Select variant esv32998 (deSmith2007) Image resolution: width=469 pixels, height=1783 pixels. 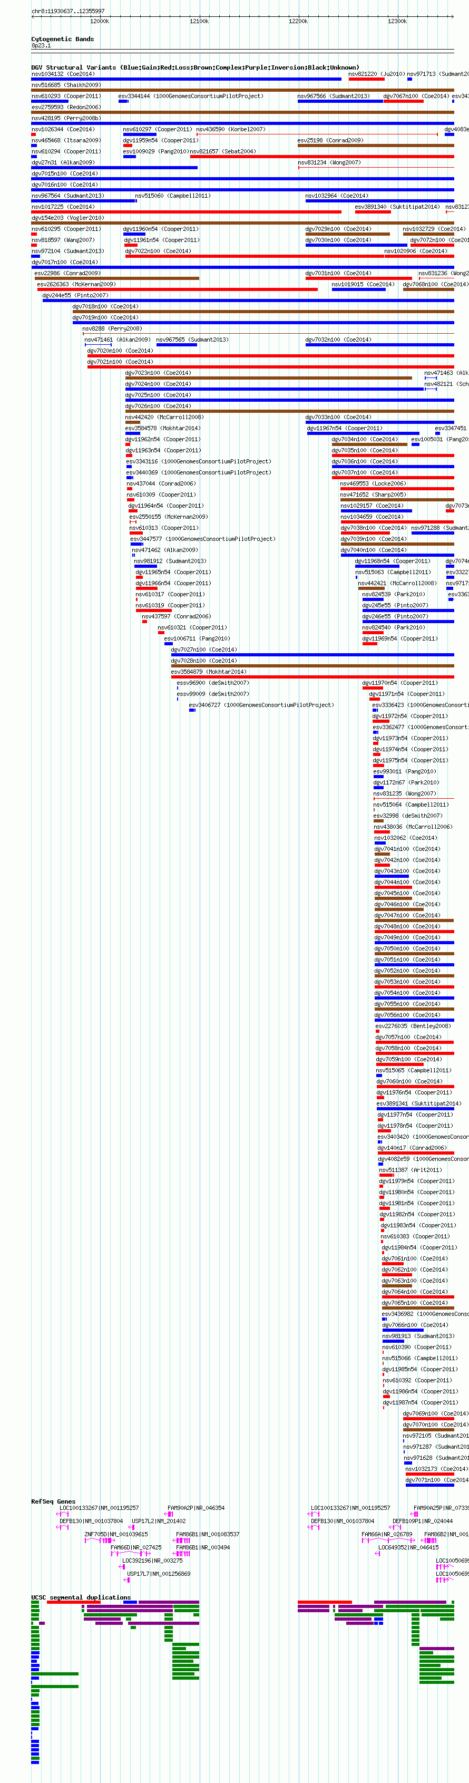click(408, 816)
